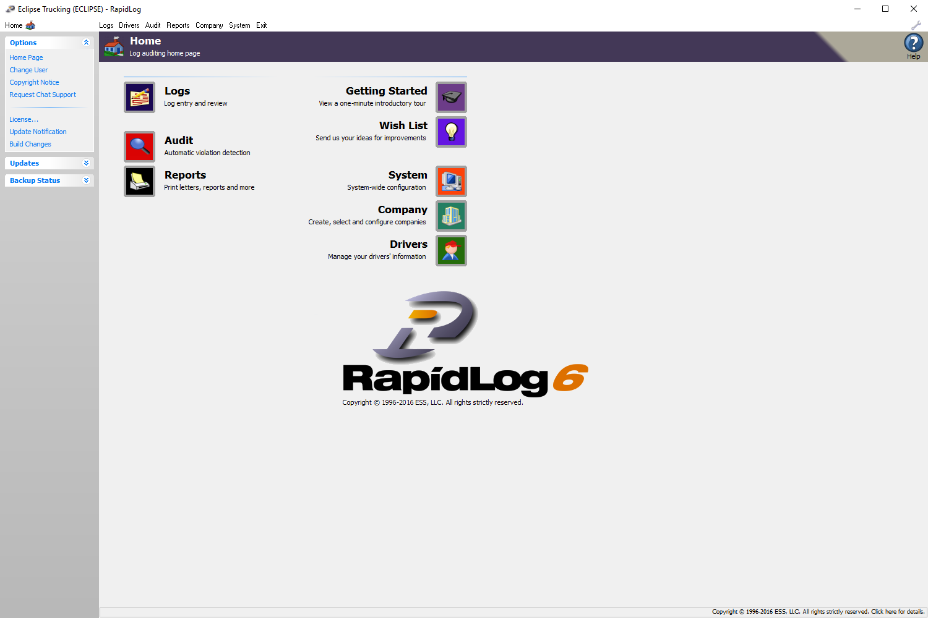Image resolution: width=928 pixels, height=618 pixels.
Task: Open Reports to print letters
Action: (139, 181)
